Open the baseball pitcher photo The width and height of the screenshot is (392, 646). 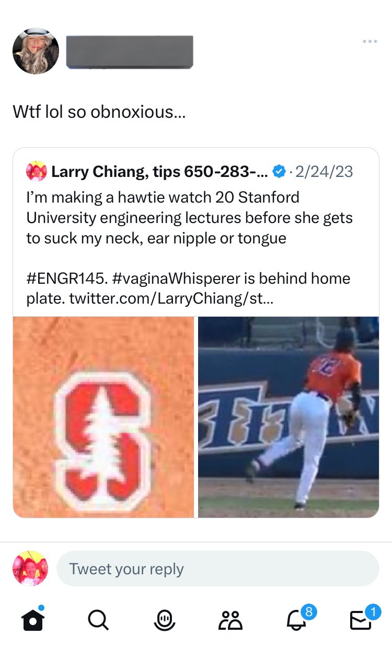289,417
